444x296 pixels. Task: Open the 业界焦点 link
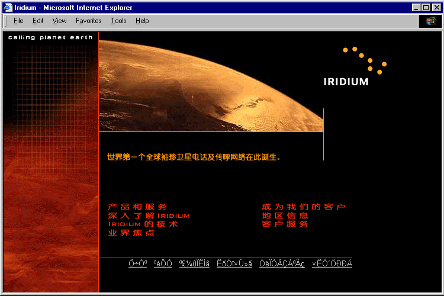pos(131,233)
